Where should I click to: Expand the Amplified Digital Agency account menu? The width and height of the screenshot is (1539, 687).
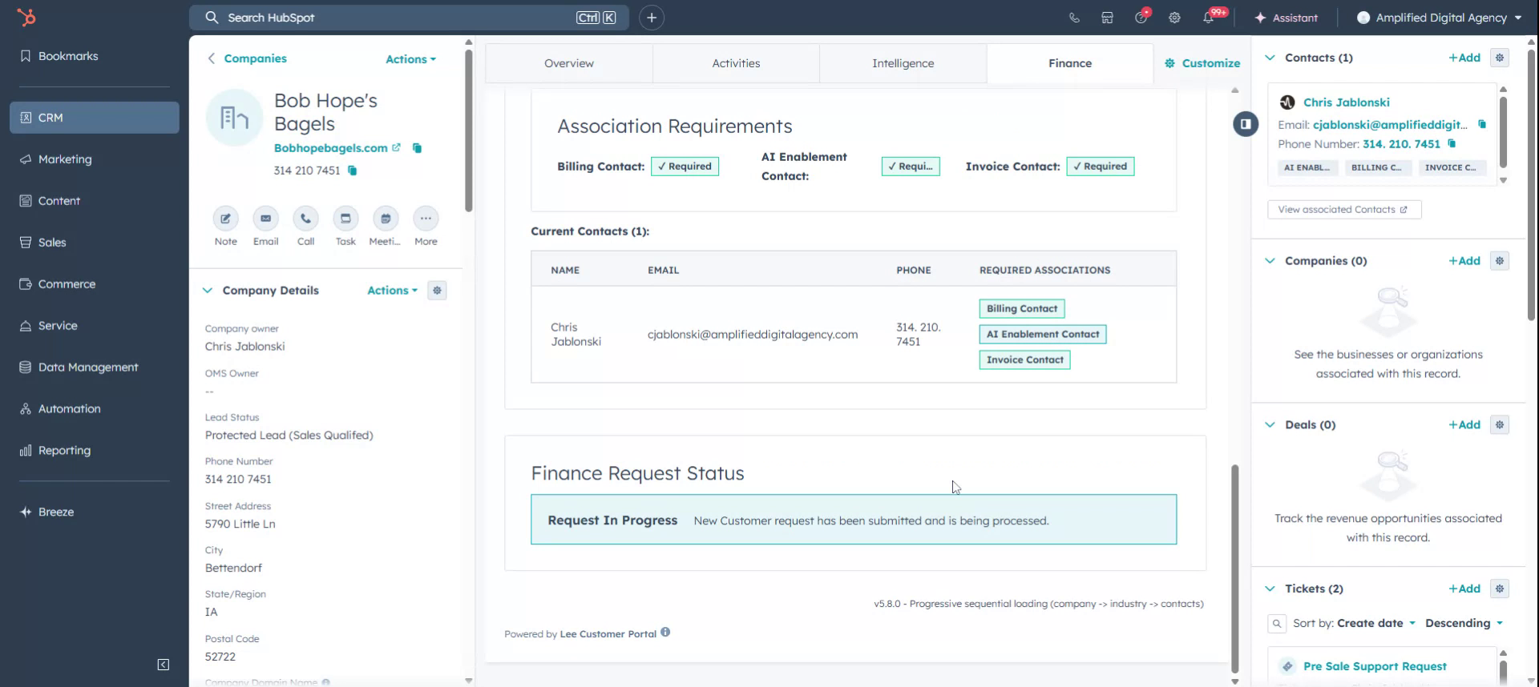(1440, 18)
